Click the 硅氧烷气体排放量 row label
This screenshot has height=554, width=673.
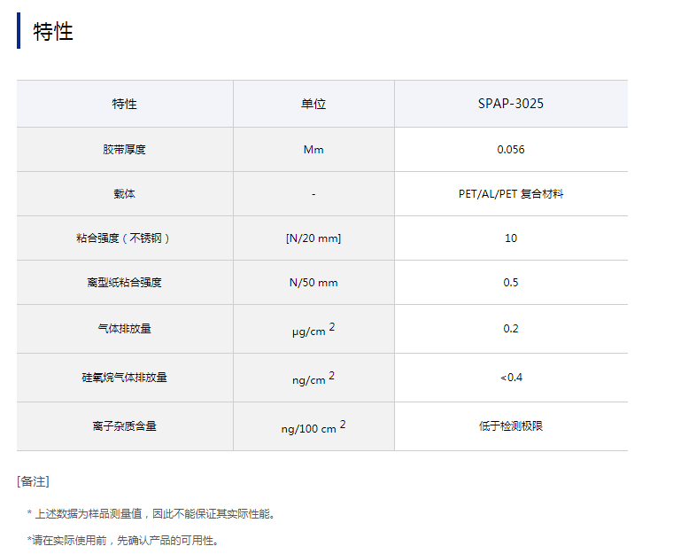click(x=124, y=378)
